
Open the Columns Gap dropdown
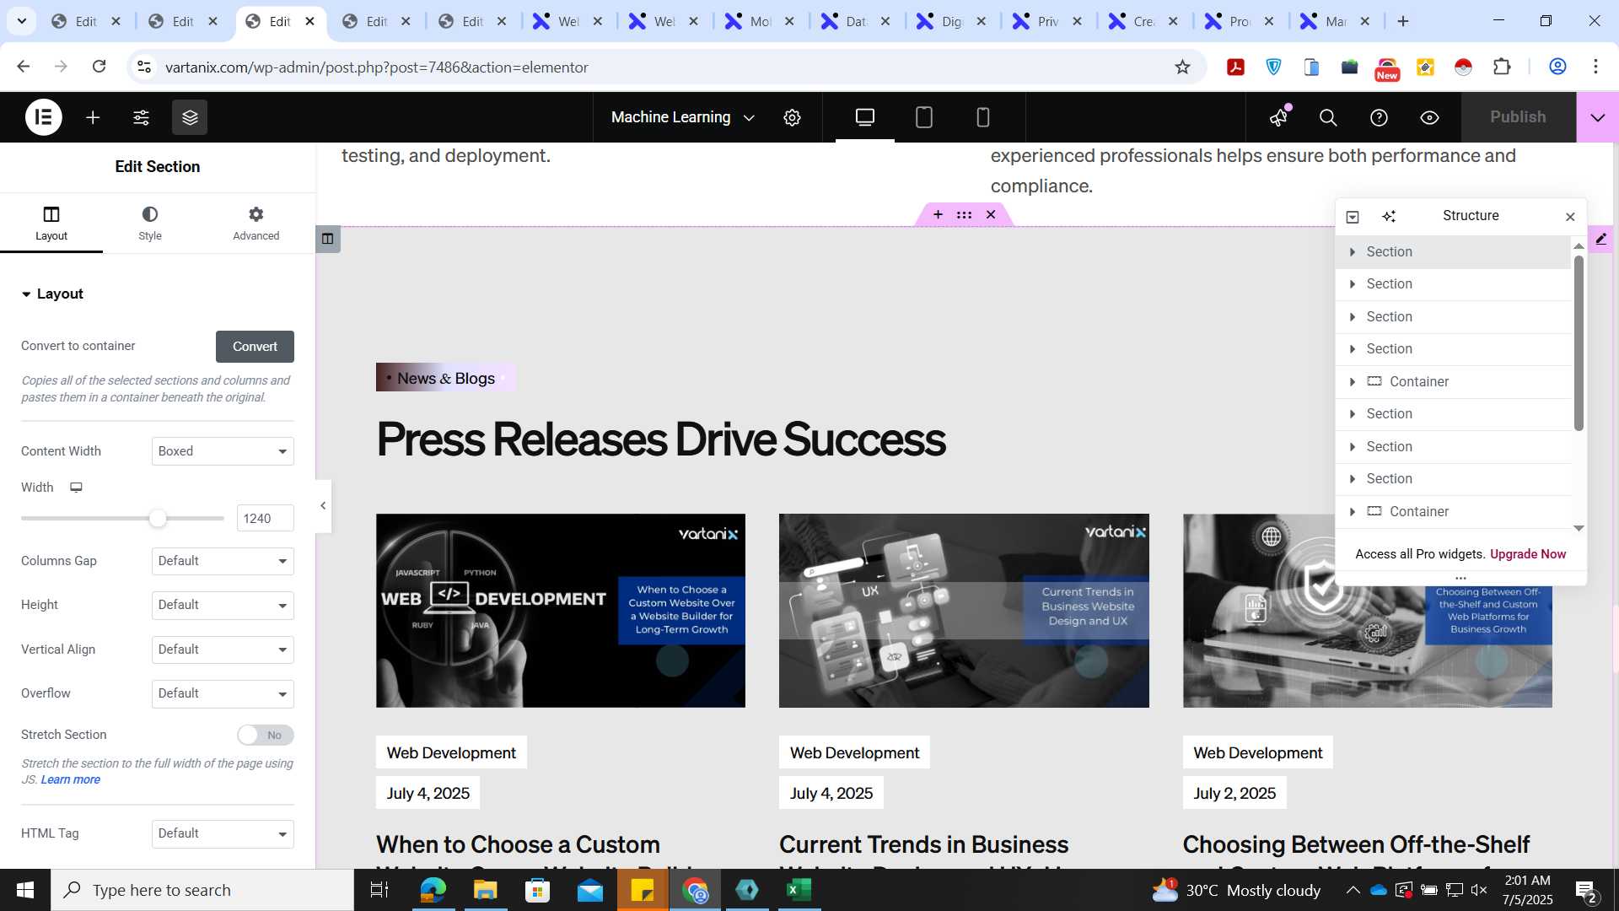coord(223,561)
